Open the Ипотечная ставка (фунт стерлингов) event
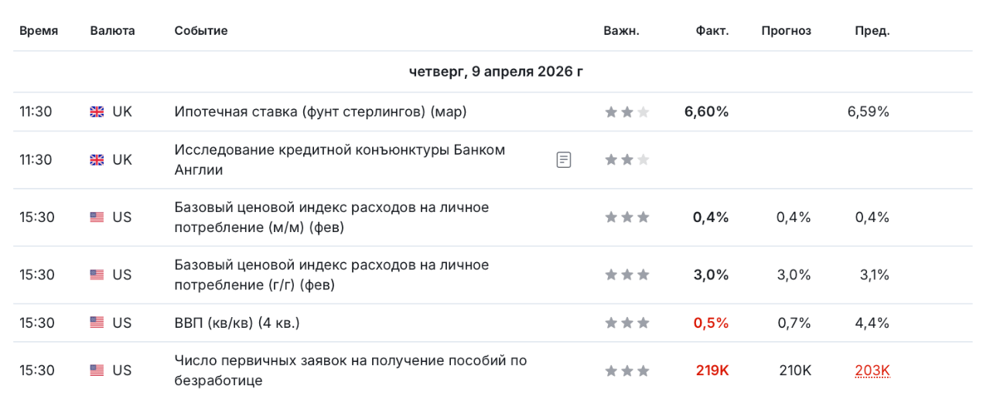This screenshot has width=990, height=396. coord(320,111)
